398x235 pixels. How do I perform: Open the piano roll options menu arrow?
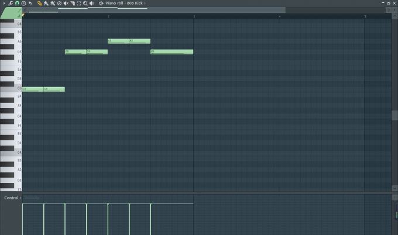click(4, 3)
